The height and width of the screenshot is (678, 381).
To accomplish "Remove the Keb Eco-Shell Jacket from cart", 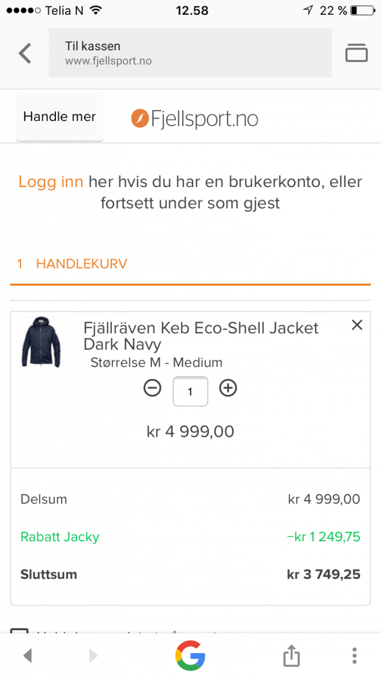I will tap(357, 325).
